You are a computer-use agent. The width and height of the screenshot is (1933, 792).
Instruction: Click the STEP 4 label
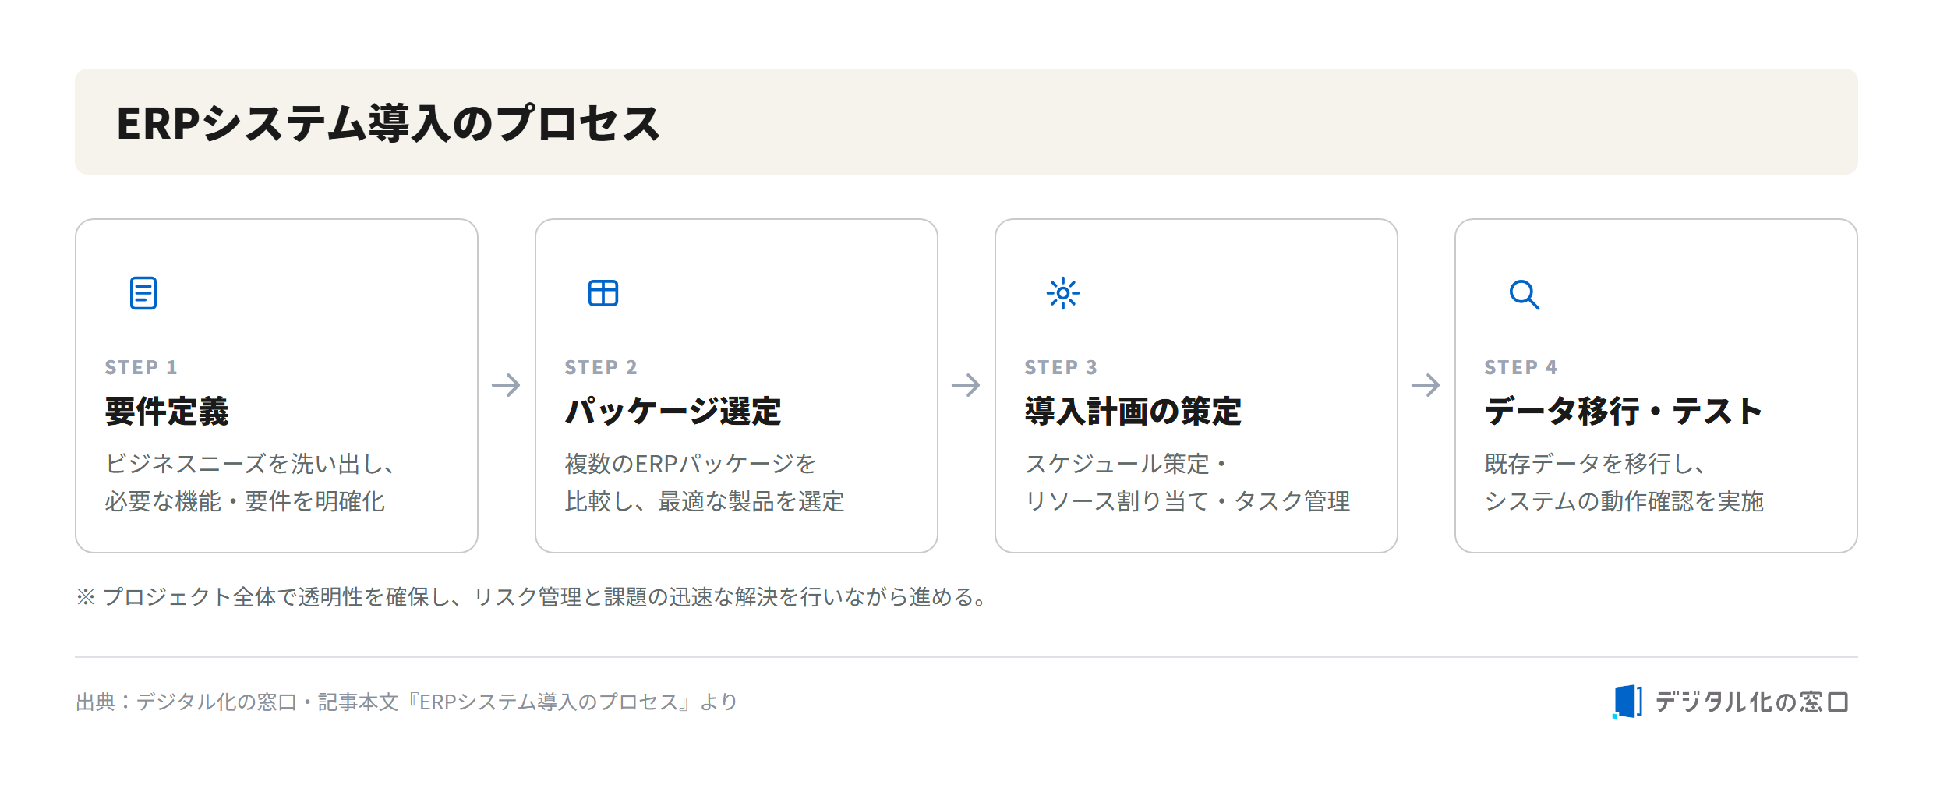(1521, 367)
